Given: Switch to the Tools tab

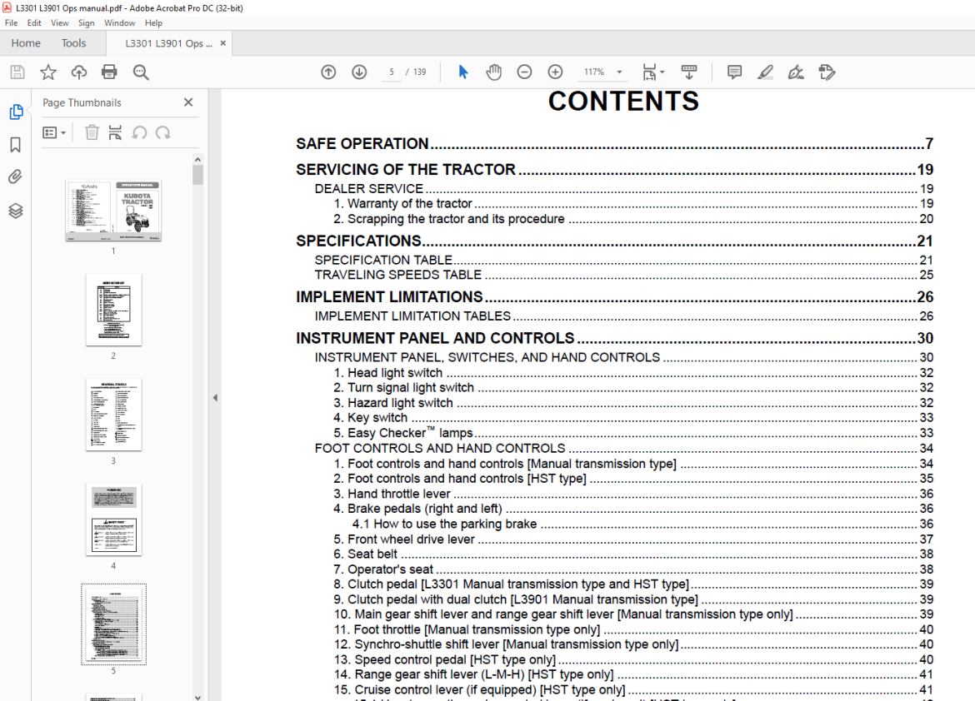Looking at the screenshot, I should pos(73,43).
